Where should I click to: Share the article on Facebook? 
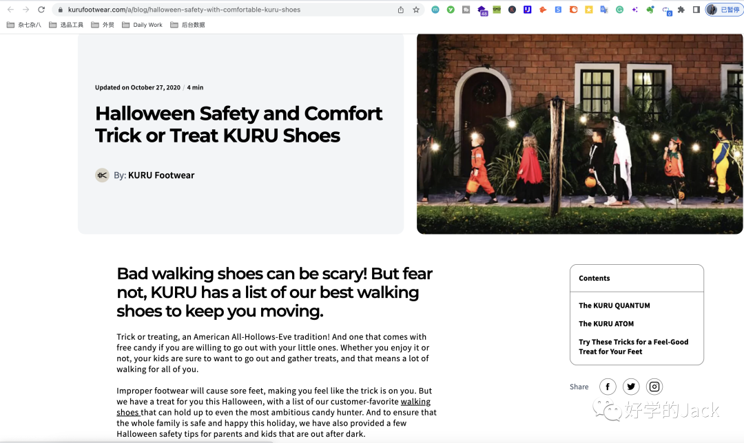[x=608, y=387]
